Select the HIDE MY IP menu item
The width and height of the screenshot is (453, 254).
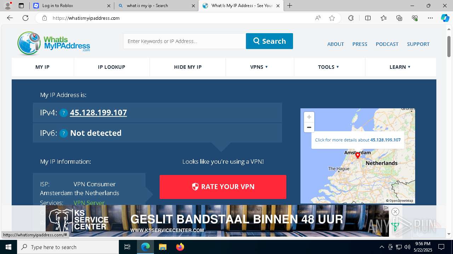[x=188, y=67]
